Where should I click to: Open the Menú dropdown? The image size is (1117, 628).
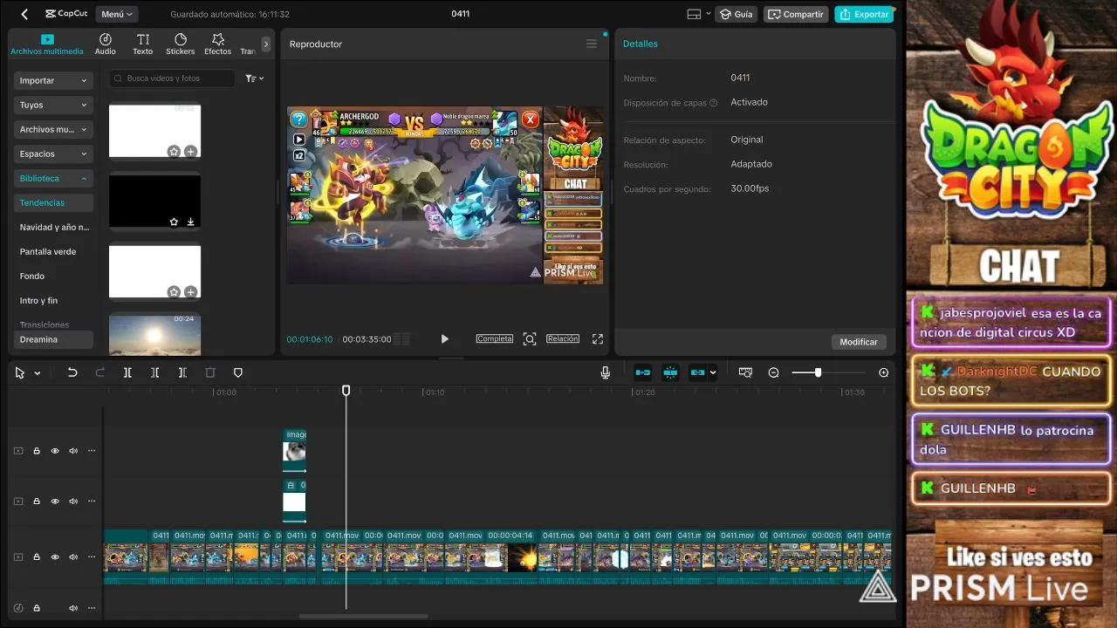(117, 14)
